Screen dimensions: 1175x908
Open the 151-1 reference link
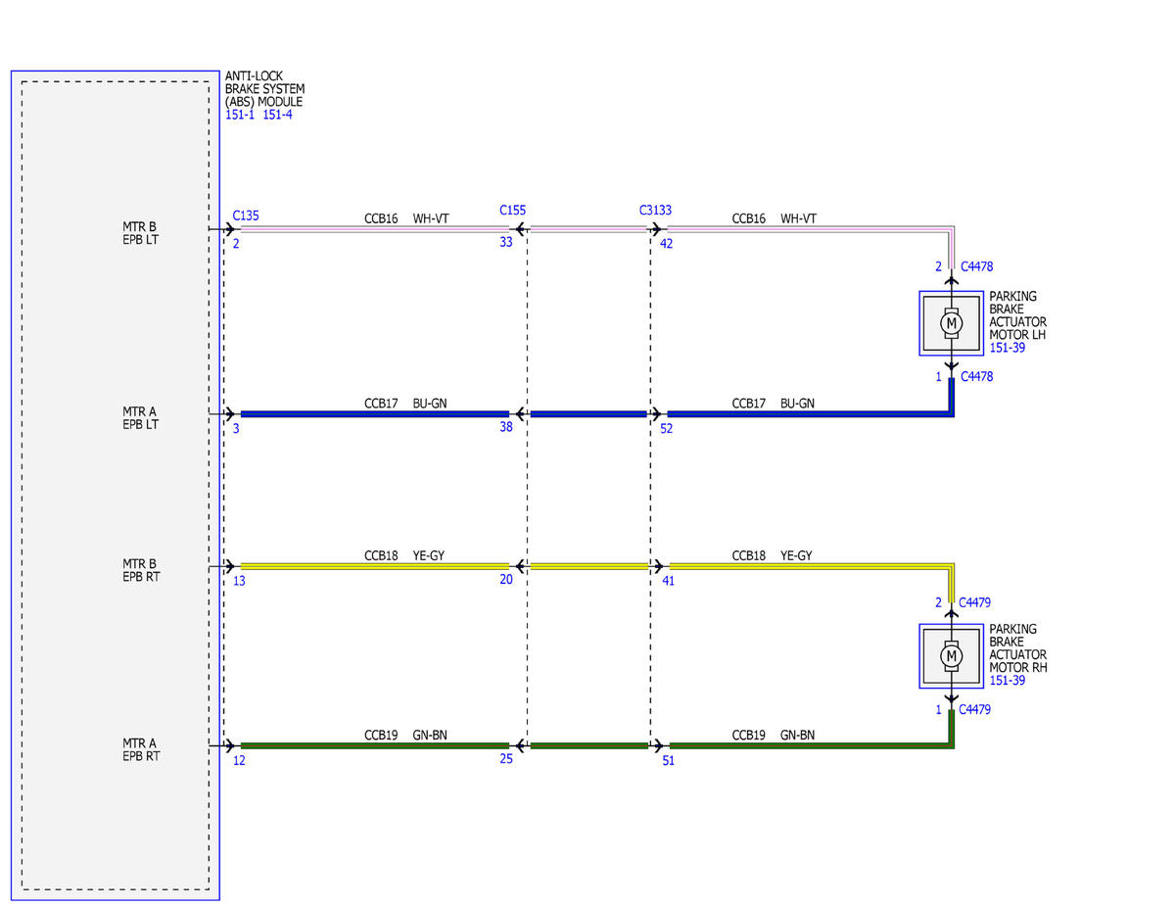point(239,115)
